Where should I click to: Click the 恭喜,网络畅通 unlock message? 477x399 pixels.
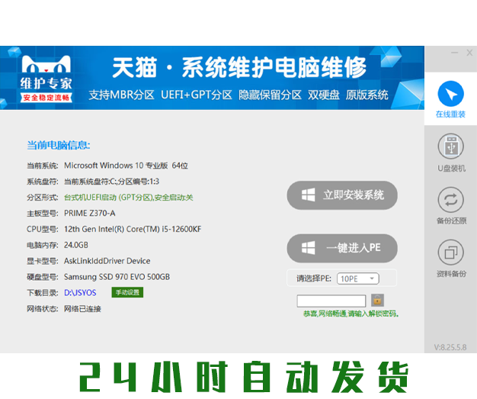[351, 314]
